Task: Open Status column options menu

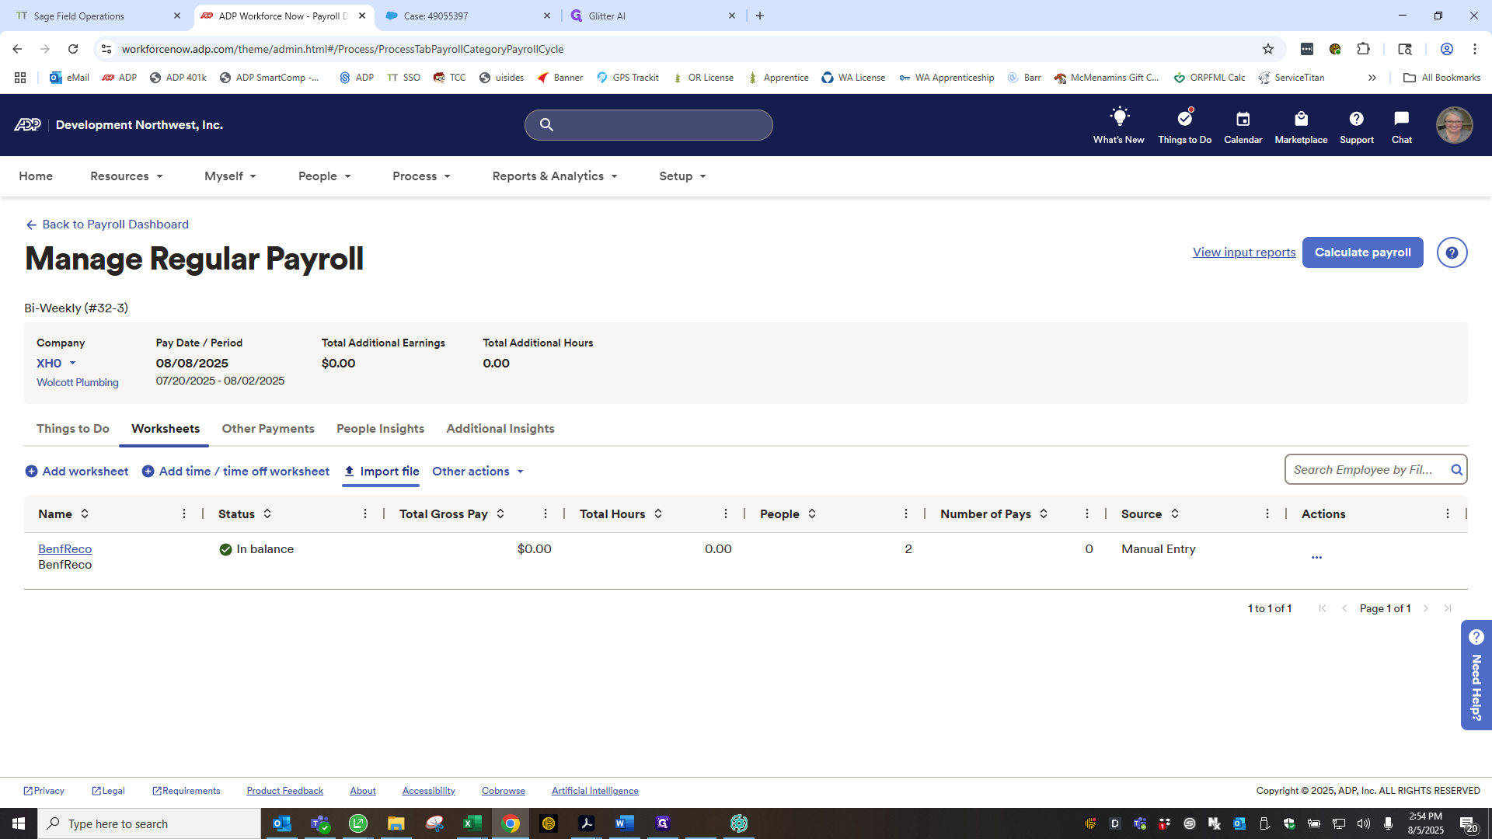Action: pyautogui.click(x=365, y=513)
